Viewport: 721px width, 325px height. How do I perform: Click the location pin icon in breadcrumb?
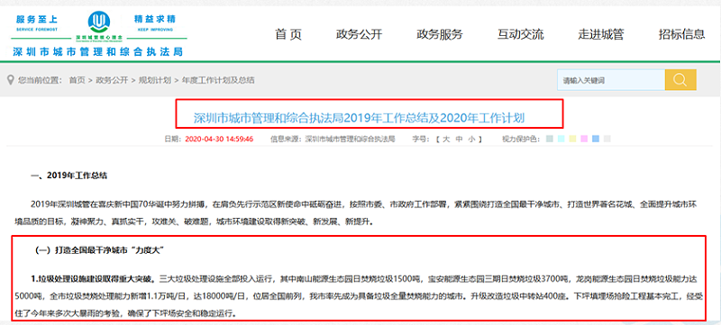pos(11,80)
